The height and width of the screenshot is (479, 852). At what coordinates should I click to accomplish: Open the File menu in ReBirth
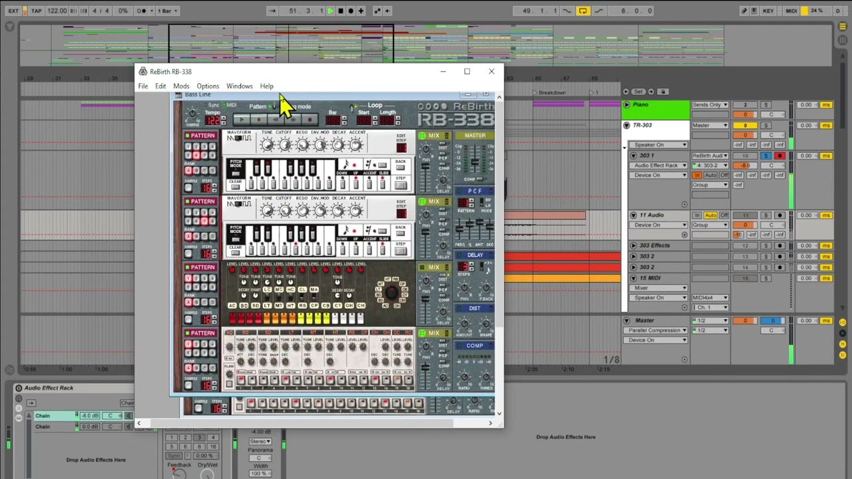[143, 86]
